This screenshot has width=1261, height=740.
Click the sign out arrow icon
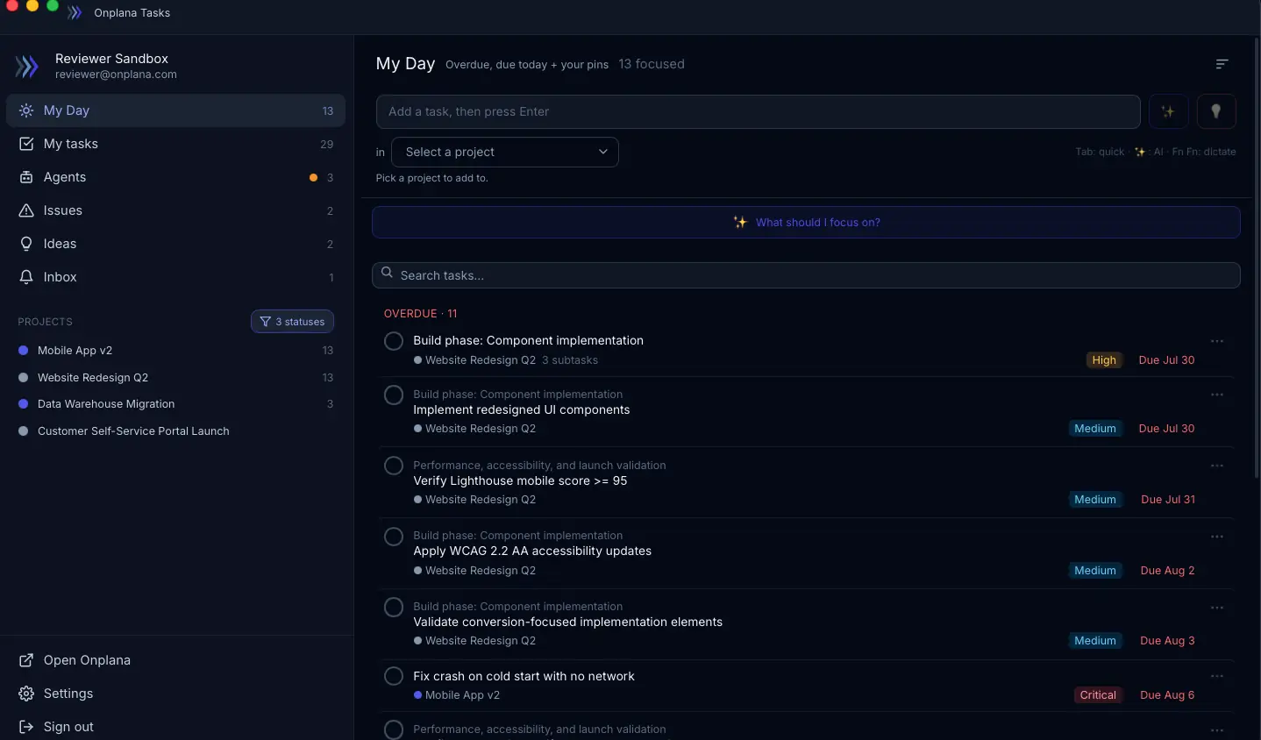point(26,727)
